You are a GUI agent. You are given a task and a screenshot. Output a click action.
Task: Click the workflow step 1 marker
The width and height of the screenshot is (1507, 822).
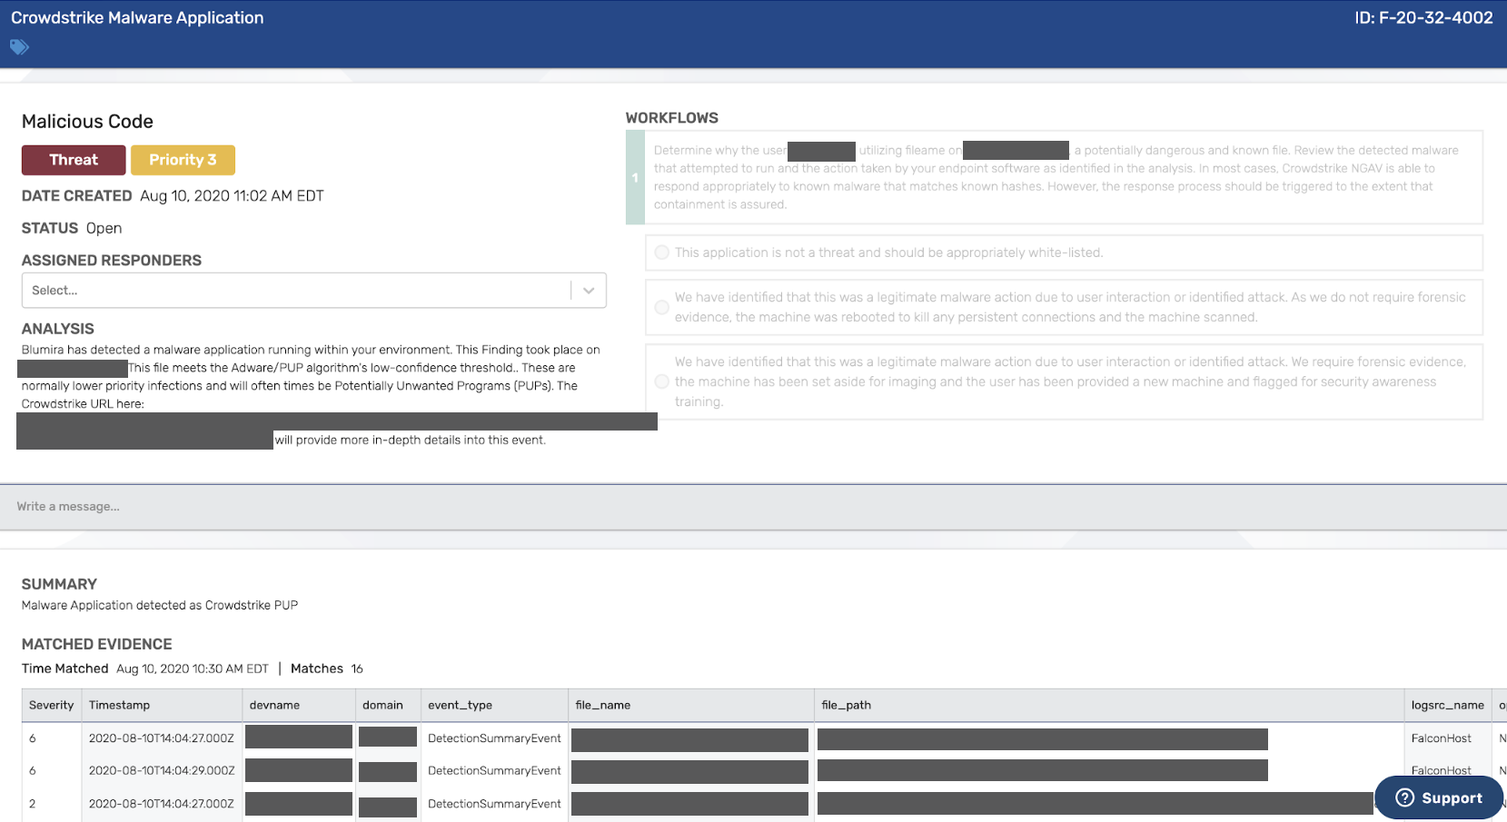coord(635,178)
